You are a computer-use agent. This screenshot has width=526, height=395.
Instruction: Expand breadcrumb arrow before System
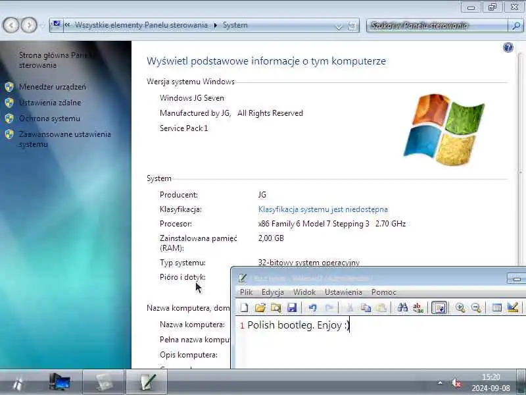click(216, 25)
